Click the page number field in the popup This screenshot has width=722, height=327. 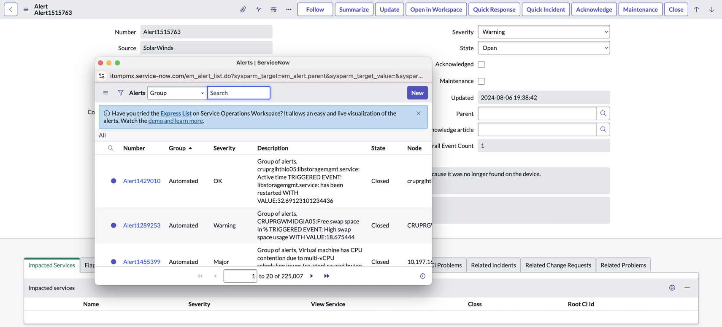(x=240, y=276)
